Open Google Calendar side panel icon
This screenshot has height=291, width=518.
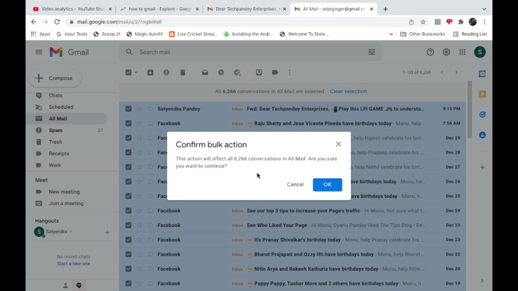482,74
